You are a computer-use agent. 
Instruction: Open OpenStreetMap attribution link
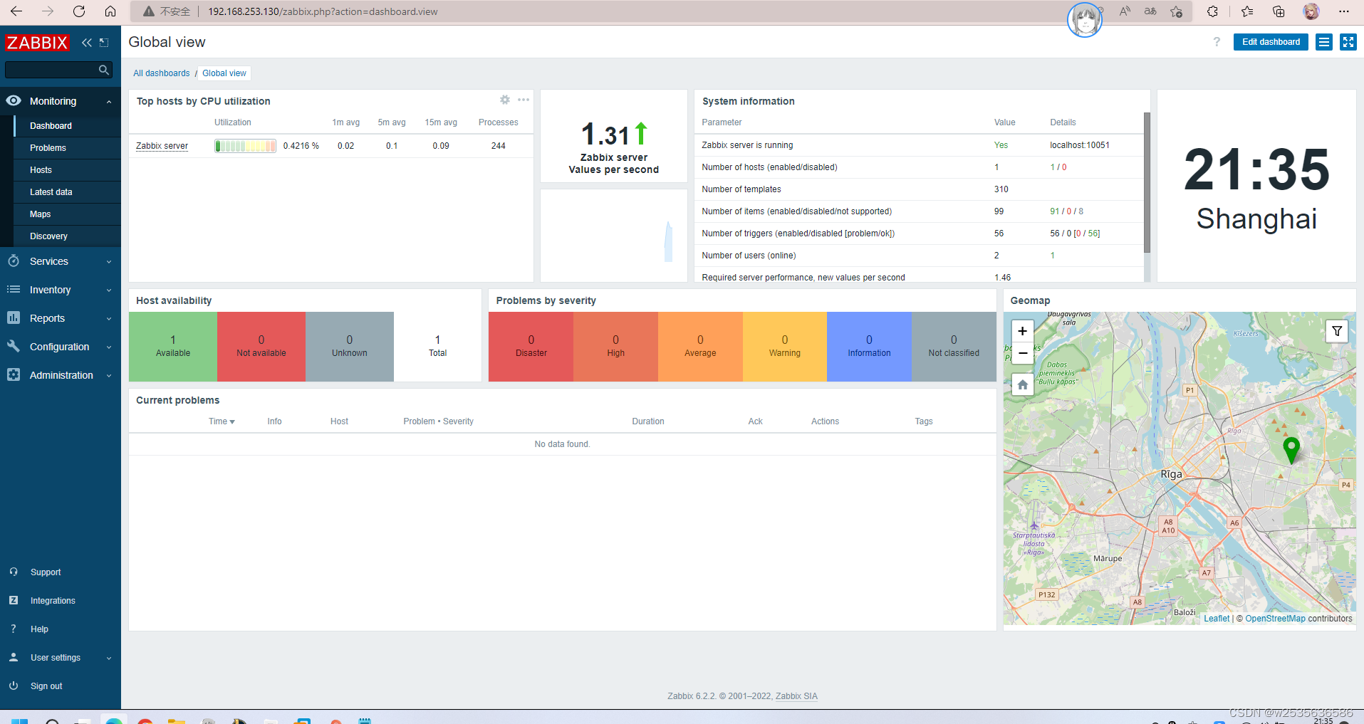1275,619
